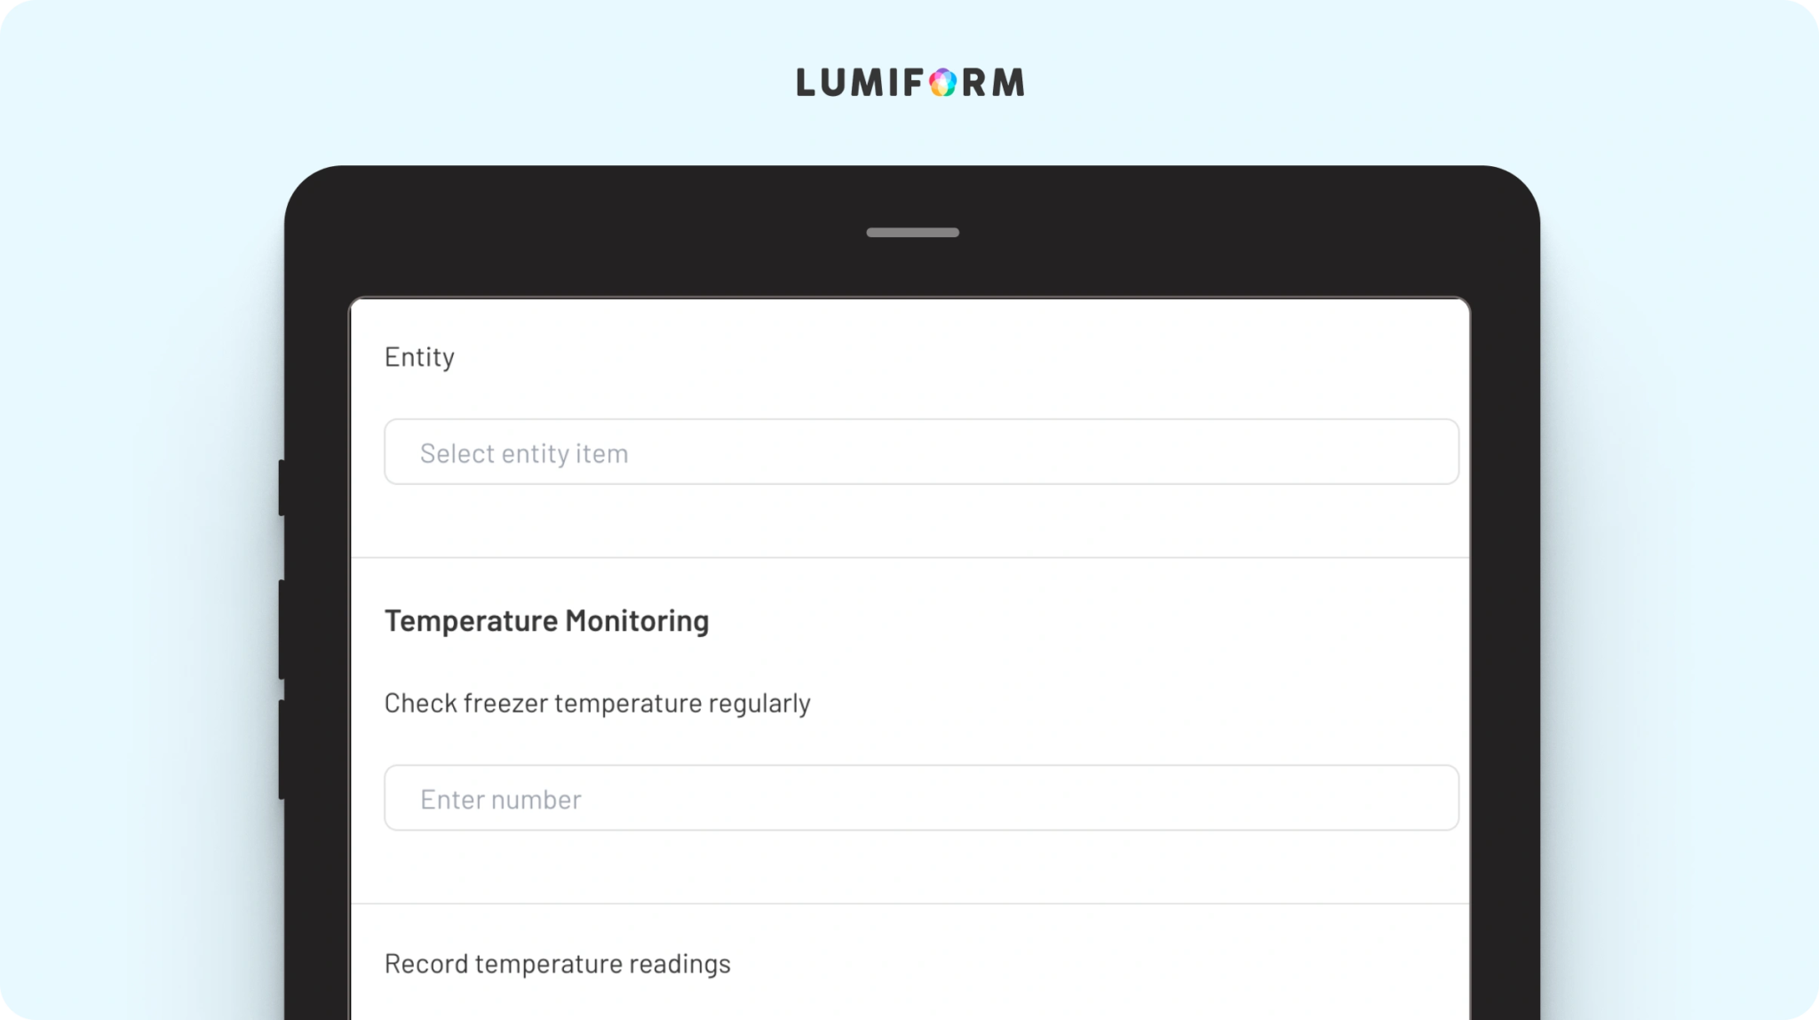This screenshot has width=1819, height=1020.
Task: Click the Lumiform logo letter L
Action: coord(806,83)
